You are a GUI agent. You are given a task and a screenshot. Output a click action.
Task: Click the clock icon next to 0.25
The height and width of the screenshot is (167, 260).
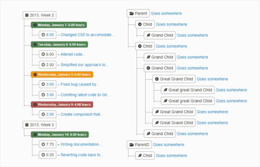tap(43, 155)
